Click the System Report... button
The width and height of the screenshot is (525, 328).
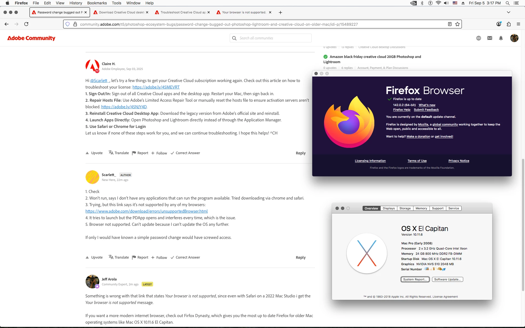[x=415, y=279]
